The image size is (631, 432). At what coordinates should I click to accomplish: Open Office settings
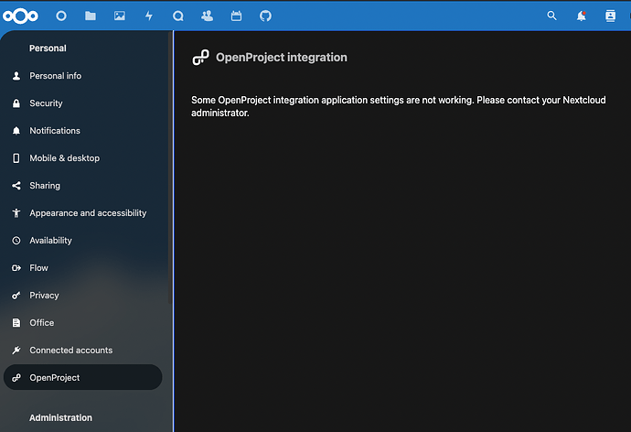coord(83,323)
